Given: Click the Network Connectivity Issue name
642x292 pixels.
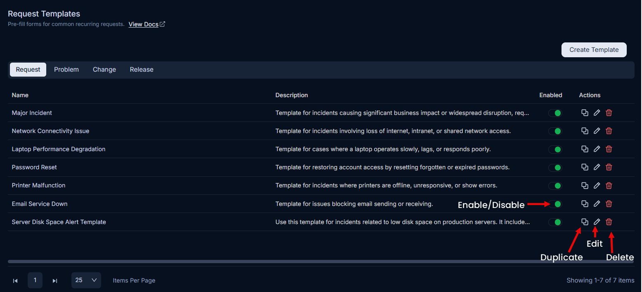Looking at the screenshot, I should tap(51, 131).
